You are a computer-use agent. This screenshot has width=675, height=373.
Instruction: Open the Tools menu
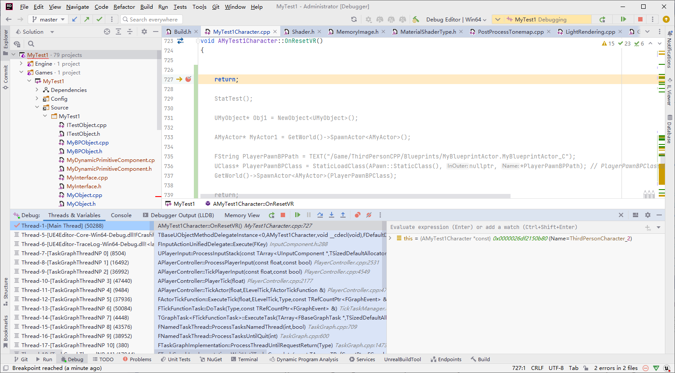(200, 7)
